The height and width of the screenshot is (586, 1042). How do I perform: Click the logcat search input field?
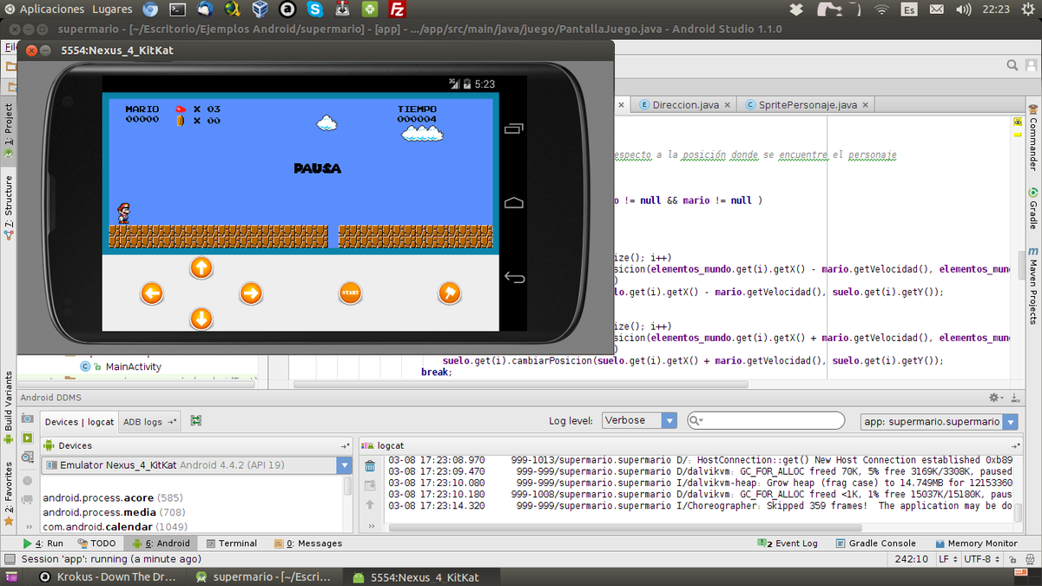click(x=765, y=421)
